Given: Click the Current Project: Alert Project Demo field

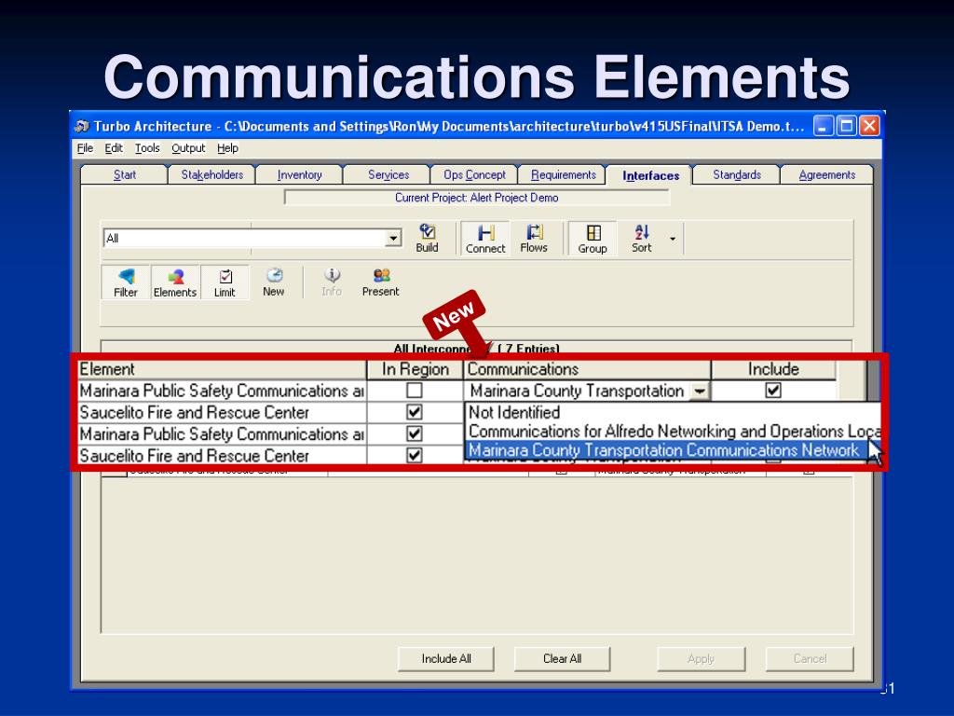Looking at the screenshot, I should pyautogui.click(x=477, y=198).
